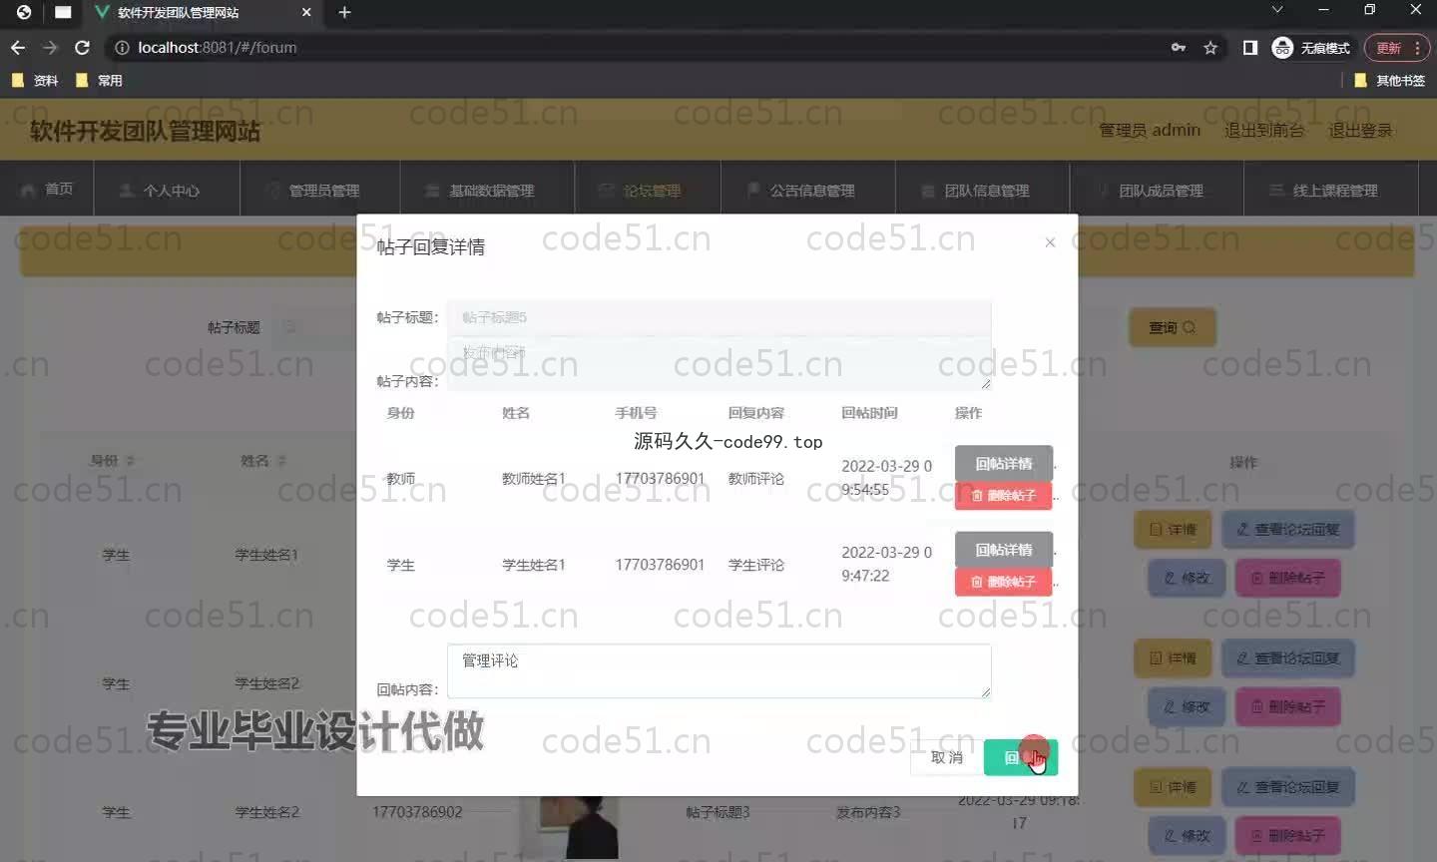Click 删除帖子 for 学生姓名1 background row
The height and width of the screenshot is (862, 1437).
tap(1287, 578)
